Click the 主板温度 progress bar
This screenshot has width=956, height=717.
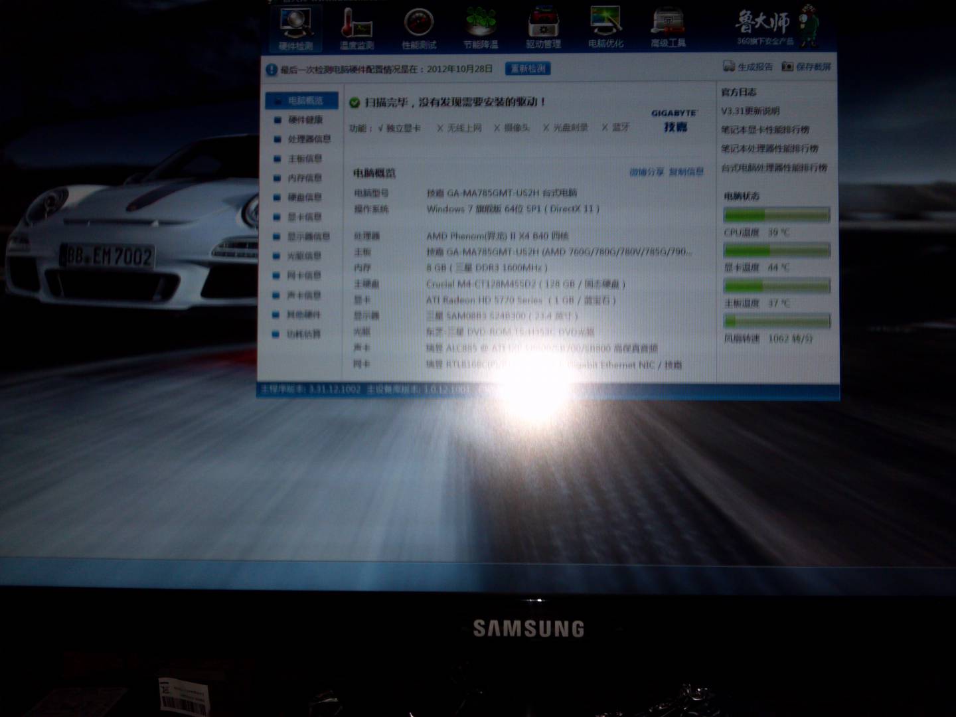pyautogui.click(x=777, y=285)
